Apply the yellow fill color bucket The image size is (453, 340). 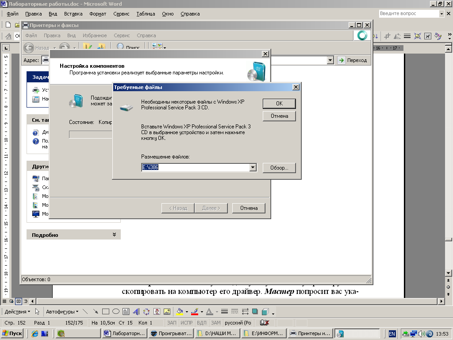pos(180,312)
